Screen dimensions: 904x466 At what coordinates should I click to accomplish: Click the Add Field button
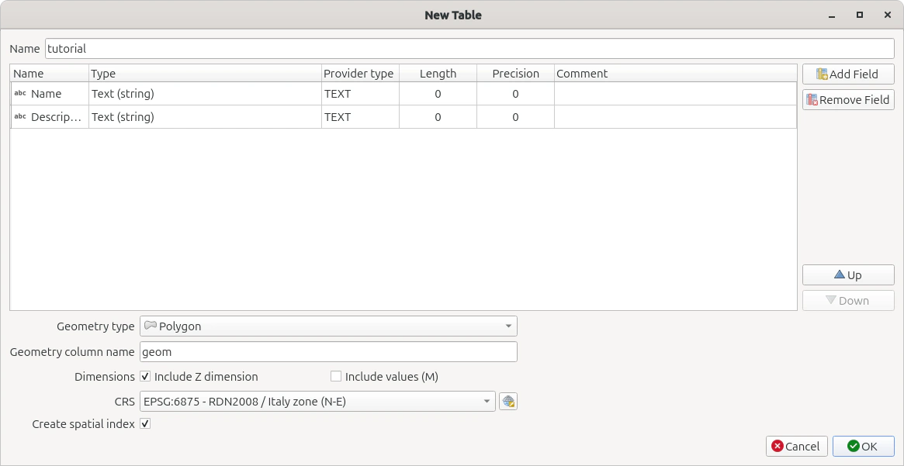click(847, 74)
